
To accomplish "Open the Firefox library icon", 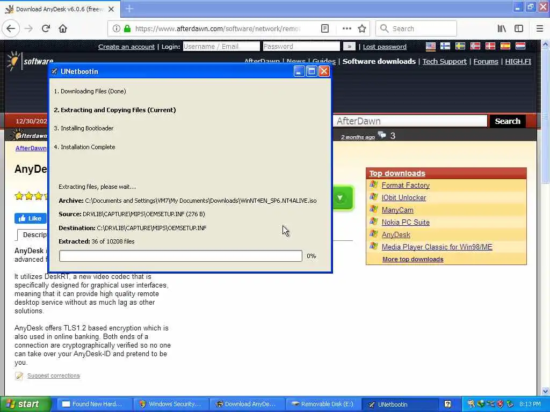I will coord(502,28).
